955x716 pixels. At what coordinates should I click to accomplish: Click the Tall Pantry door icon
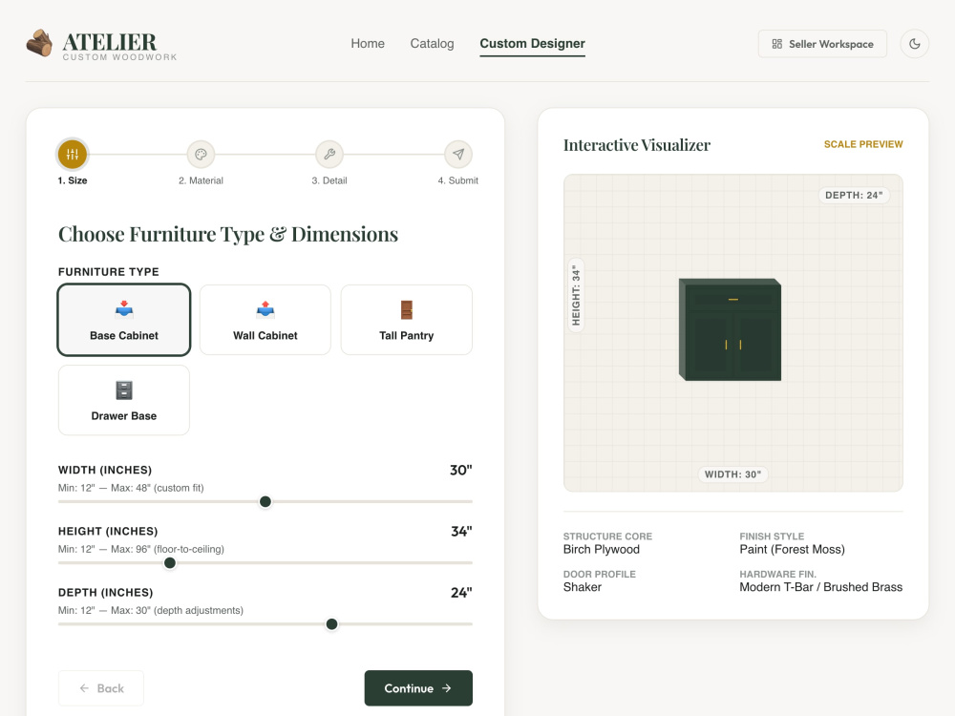coord(406,310)
